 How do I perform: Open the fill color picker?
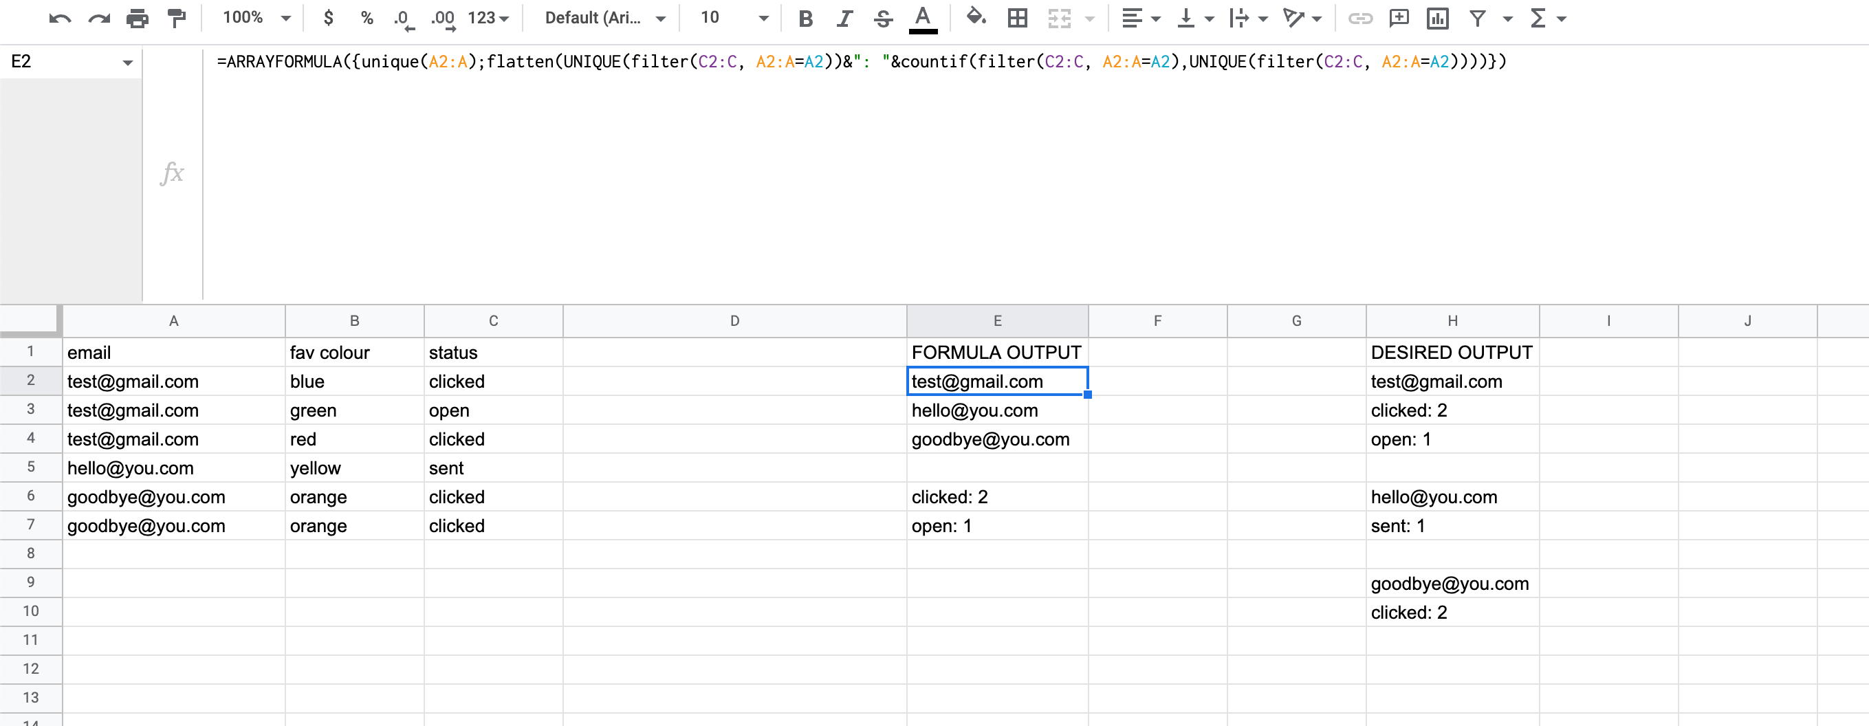point(976,17)
